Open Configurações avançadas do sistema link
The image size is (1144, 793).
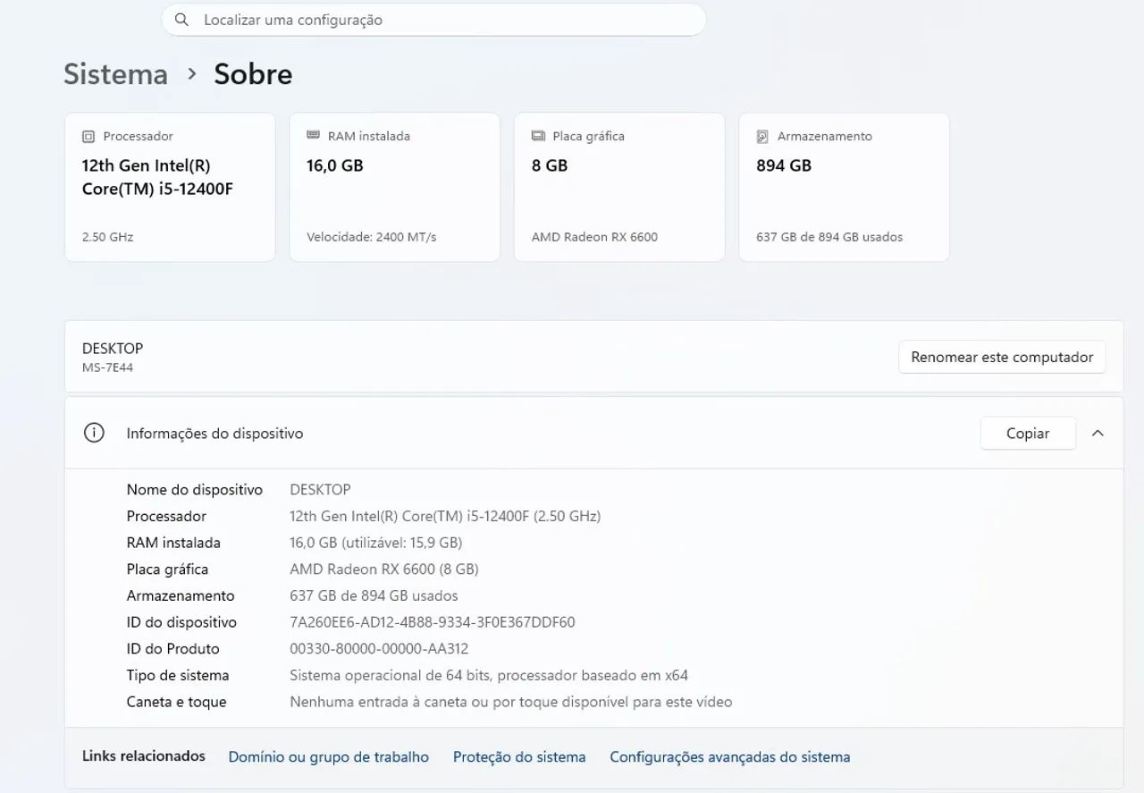click(730, 757)
